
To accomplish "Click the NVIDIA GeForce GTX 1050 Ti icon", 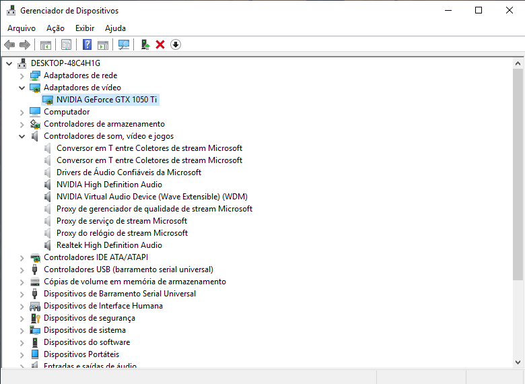I will pyautogui.click(x=48, y=100).
